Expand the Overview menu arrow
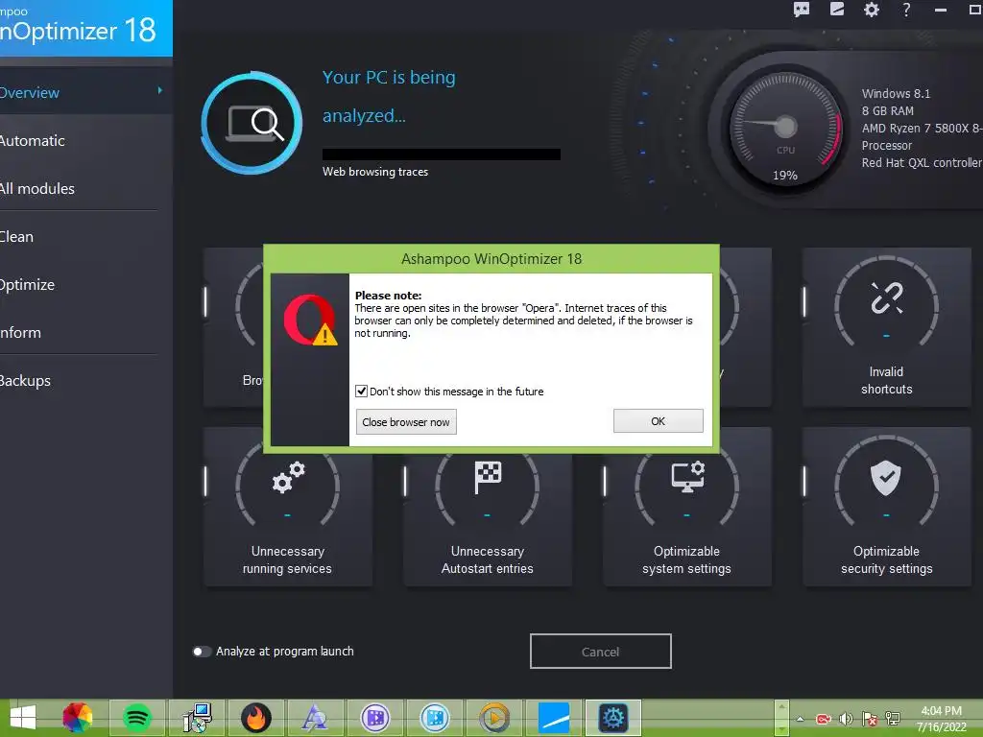Screen dimensions: 983x737 point(160,91)
